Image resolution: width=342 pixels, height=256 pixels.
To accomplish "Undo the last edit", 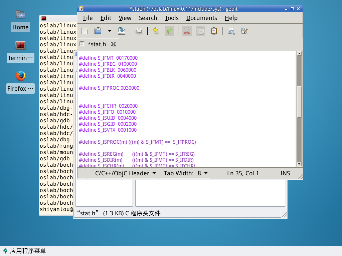I will 156,31.
